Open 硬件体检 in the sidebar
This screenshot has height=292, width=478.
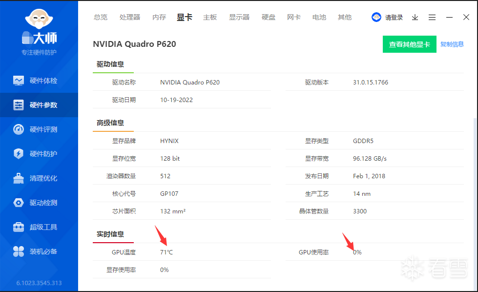click(x=39, y=81)
